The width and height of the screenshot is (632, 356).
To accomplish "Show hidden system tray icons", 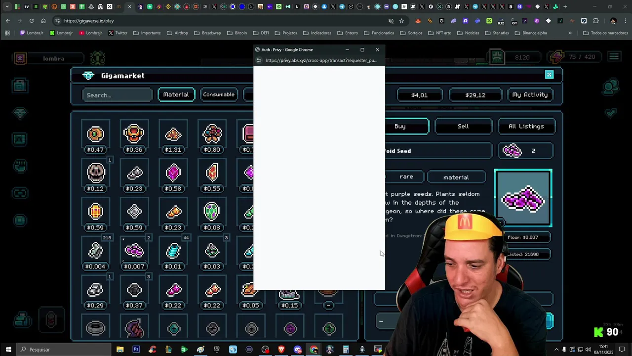I will [556, 350].
